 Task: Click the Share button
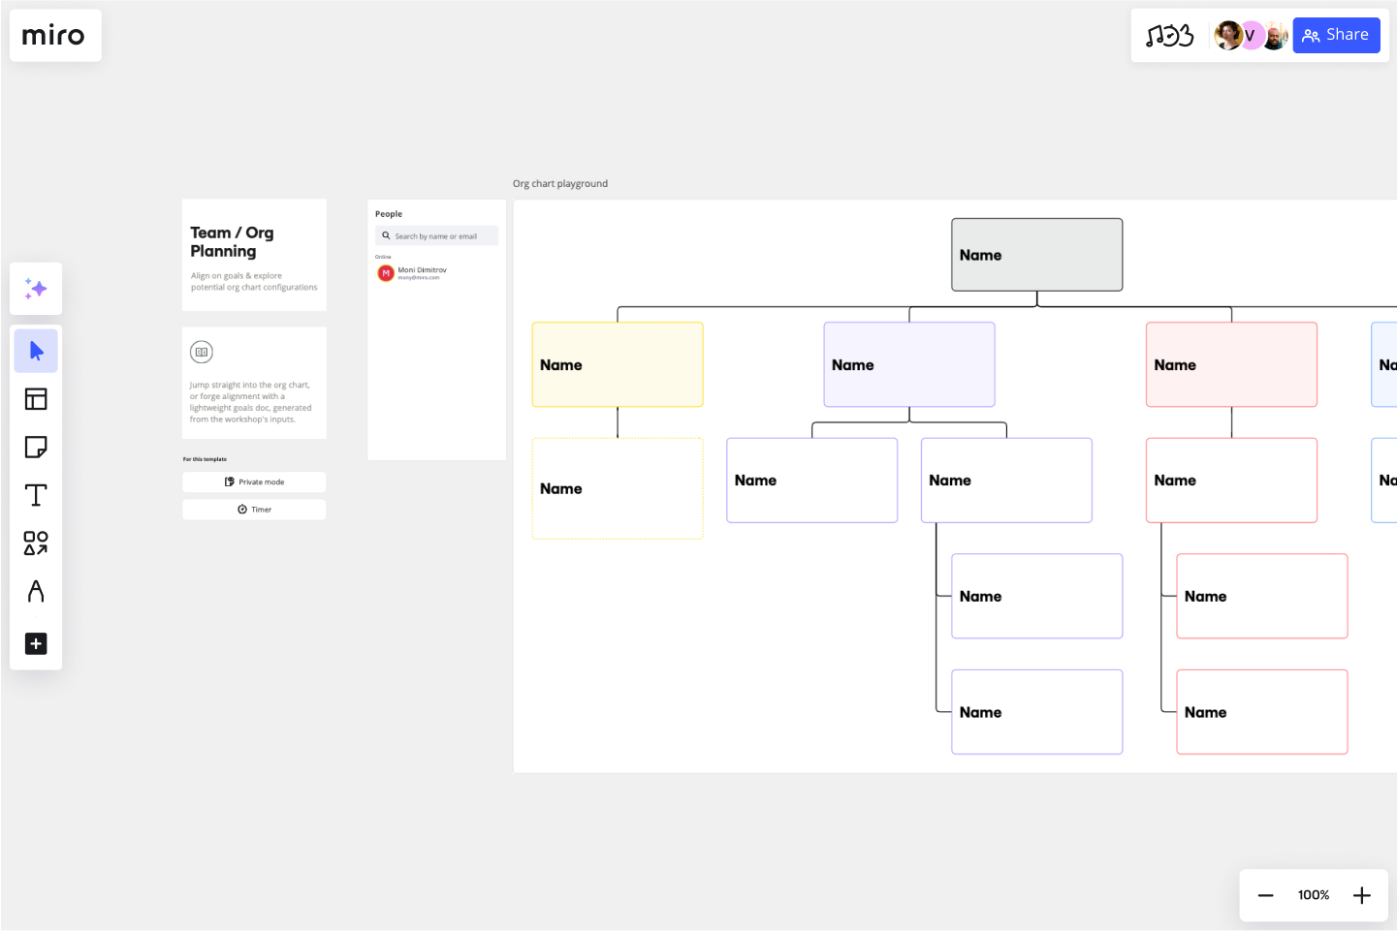(1336, 35)
